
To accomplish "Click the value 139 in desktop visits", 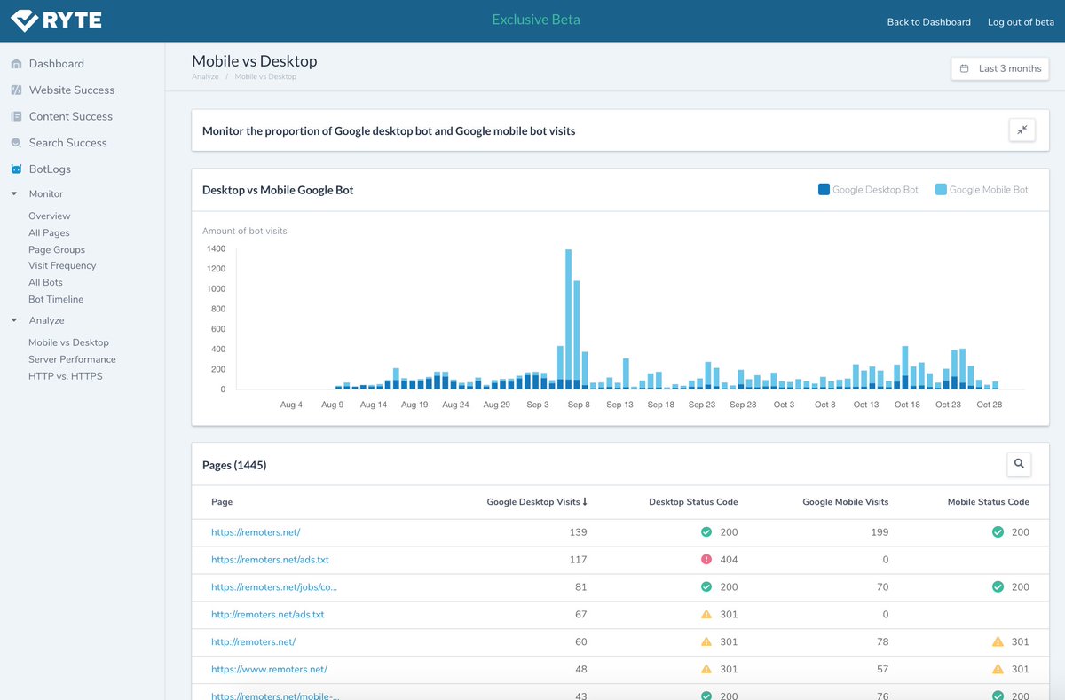I will [578, 532].
